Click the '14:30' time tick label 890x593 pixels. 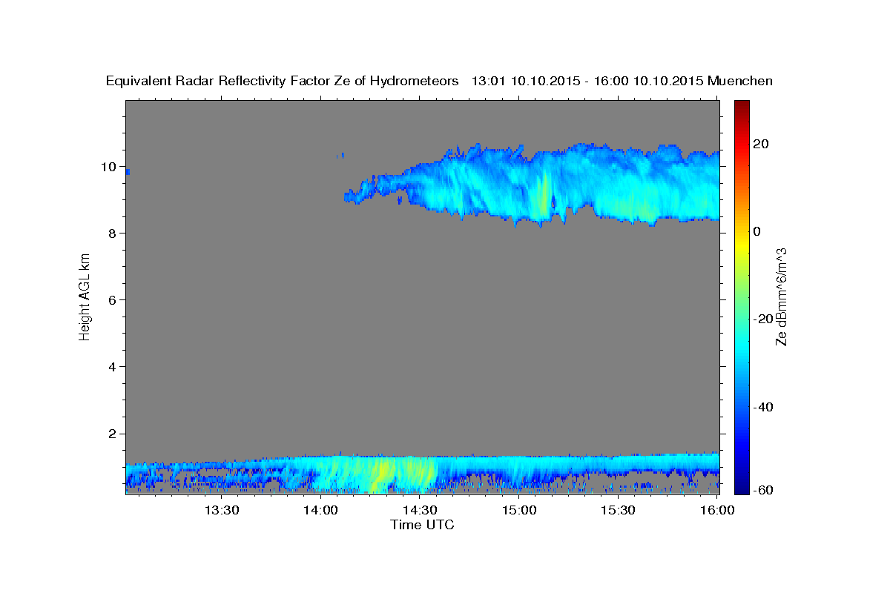pos(420,510)
